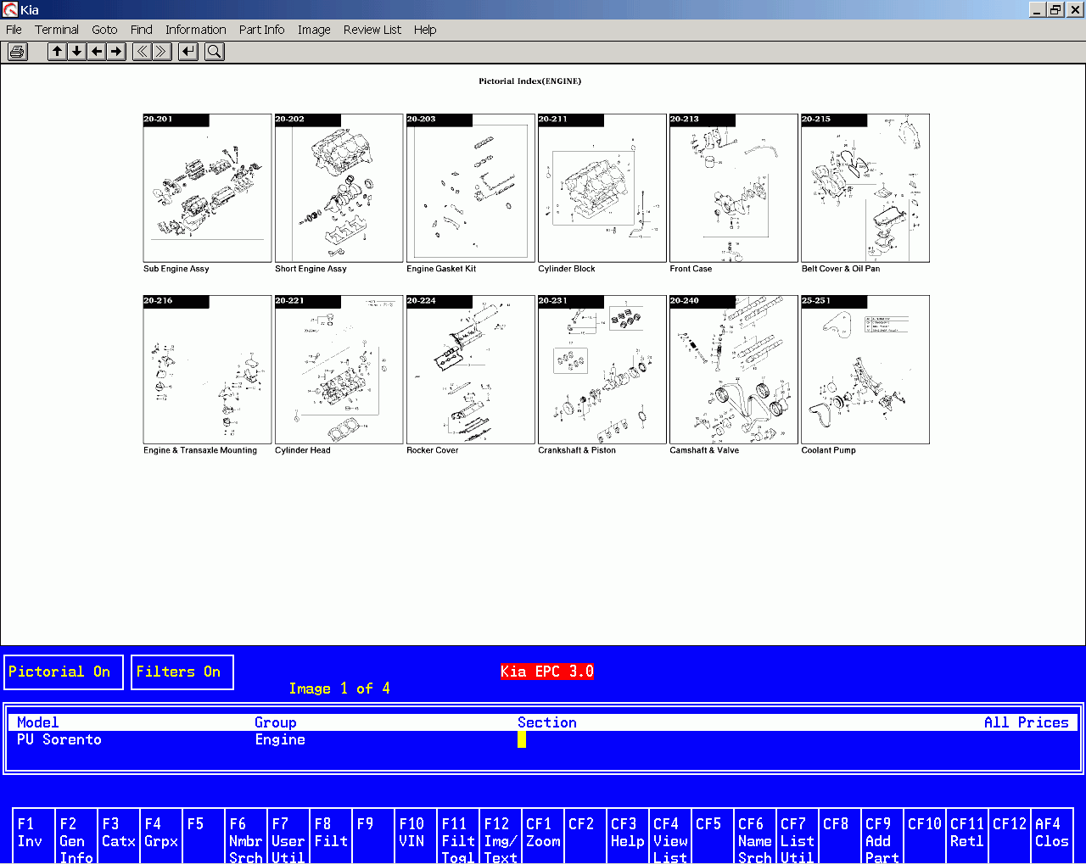Click the CF7 List Util function key
Image resolution: width=1086 pixels, height=864 pixels.
click(x=798, y=837)
